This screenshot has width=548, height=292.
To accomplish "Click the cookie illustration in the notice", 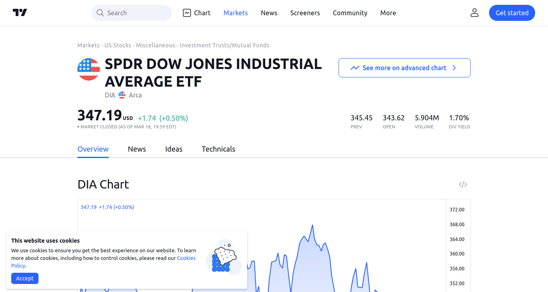I will tap(224, 257).
